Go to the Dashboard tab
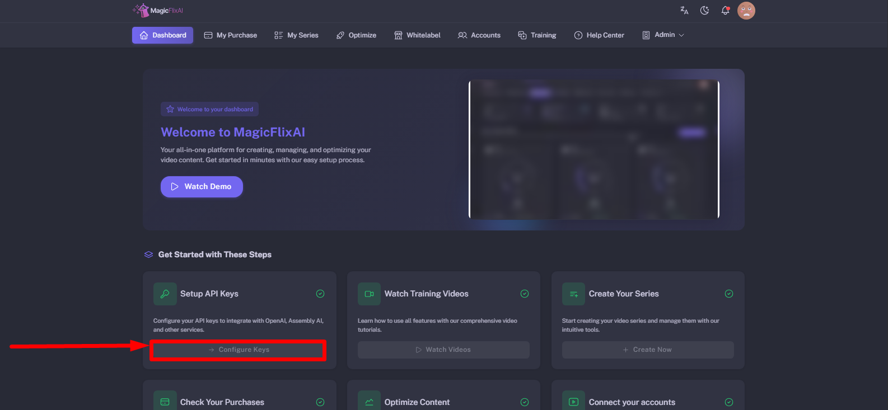This screenshot has width=888, height=410. pos(162,35)
